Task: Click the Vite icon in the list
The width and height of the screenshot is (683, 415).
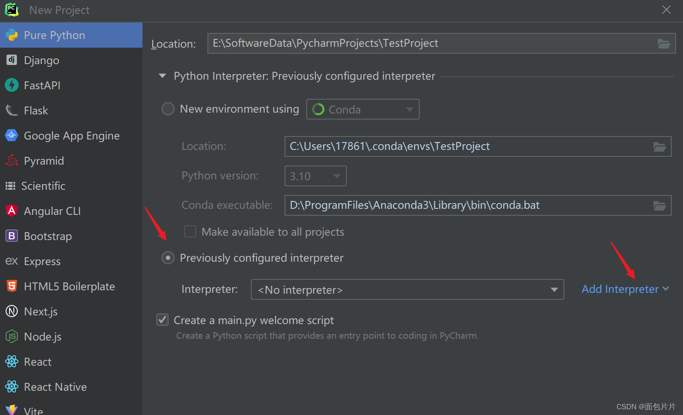Action: click(x=12, y=410)
